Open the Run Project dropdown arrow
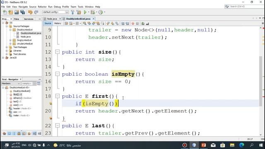Screen dimensions: 265x149 pos(89,12)
